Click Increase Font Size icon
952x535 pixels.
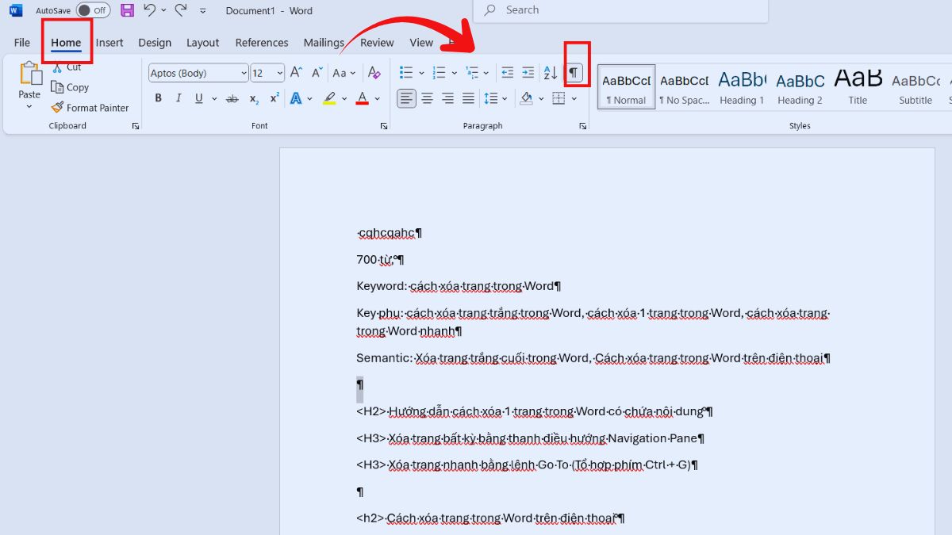(296, 73)
